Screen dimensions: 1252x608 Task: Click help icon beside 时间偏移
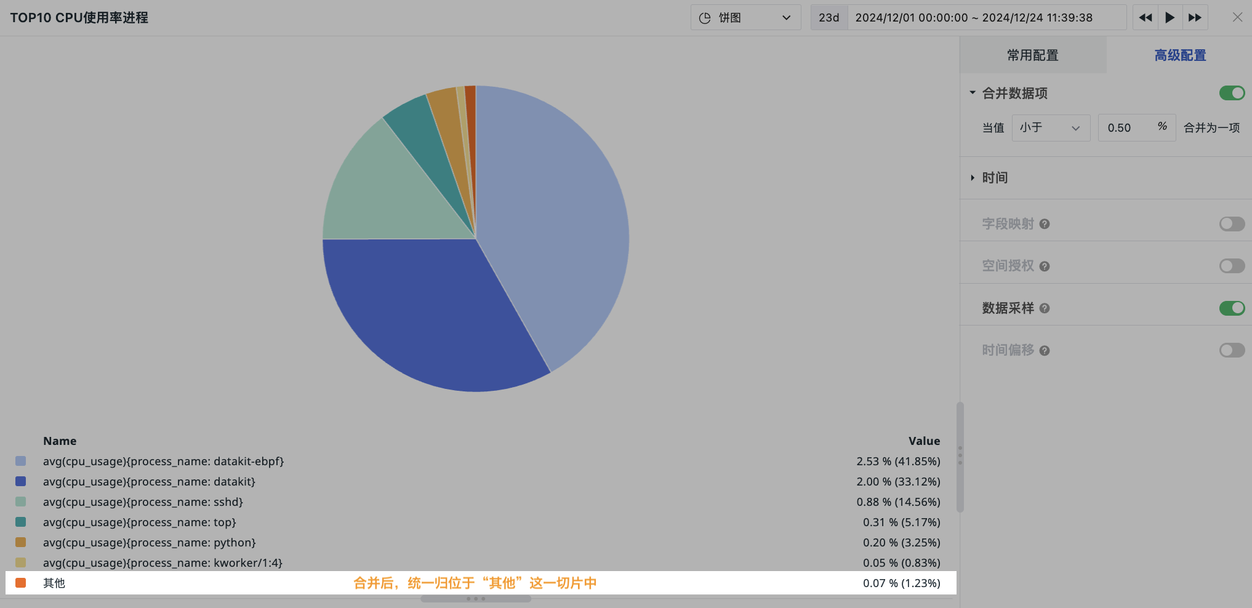tap(1045, 351)
